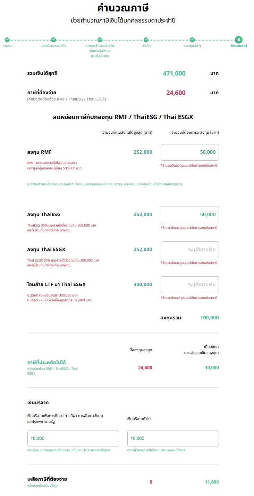
Task: Select the ประกัน step label
Action: click(146, 46)
